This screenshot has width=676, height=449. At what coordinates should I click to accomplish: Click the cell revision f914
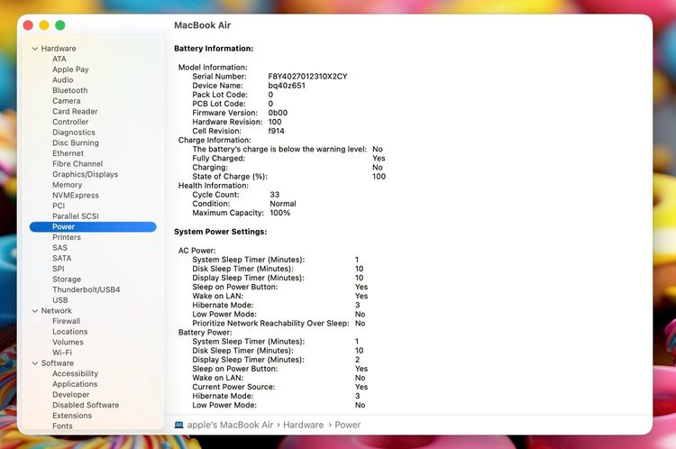[x=276, y=131]
